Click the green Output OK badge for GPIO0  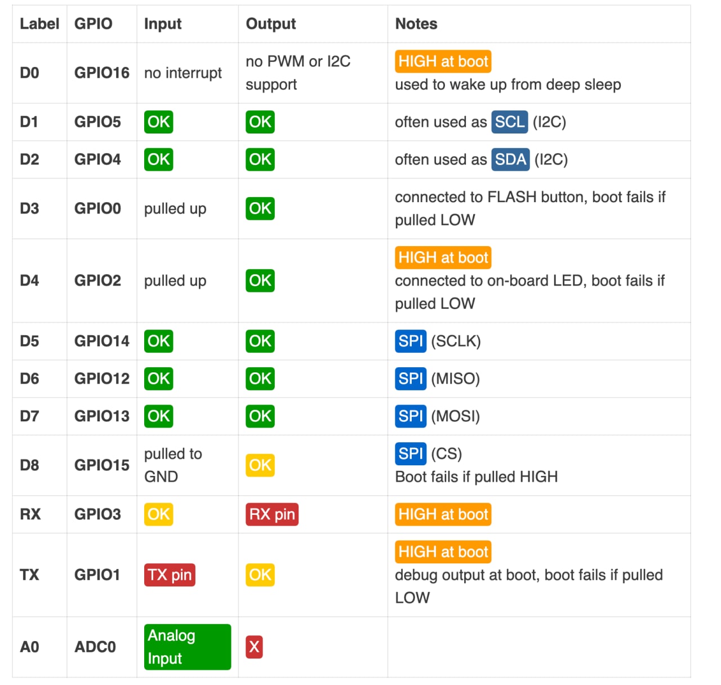(260, 208)
